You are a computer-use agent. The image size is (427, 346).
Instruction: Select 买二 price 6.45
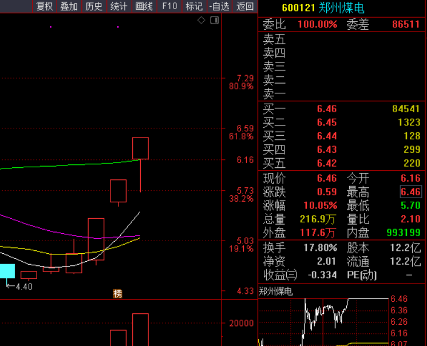(x=327, y=123)
